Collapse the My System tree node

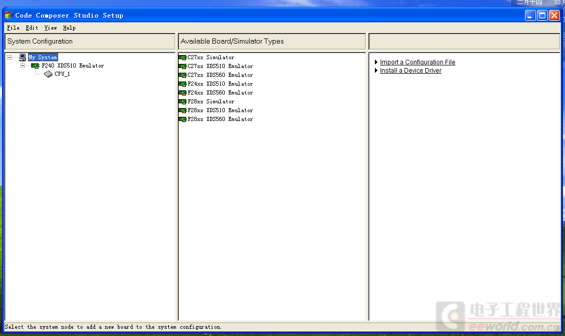pos(10,57)
